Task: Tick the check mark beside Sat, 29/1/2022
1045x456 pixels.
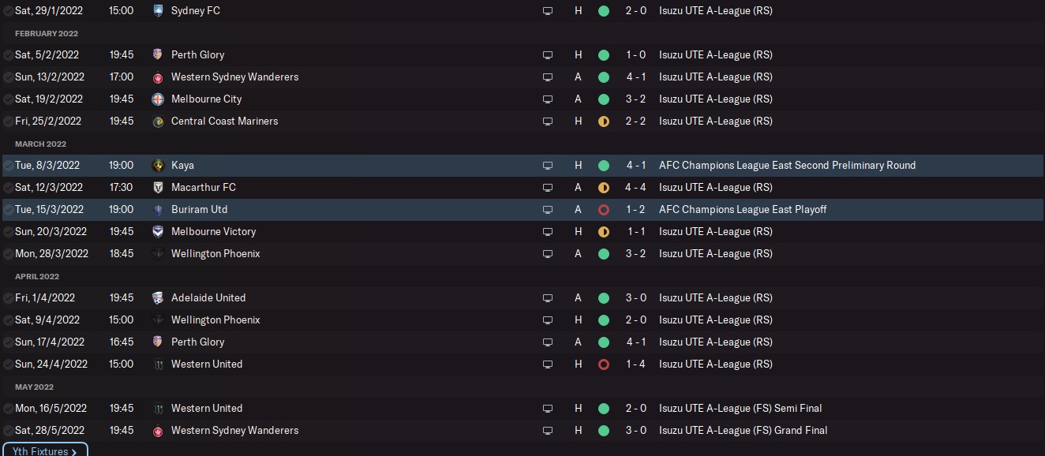Action: click(x=8, y=11)
